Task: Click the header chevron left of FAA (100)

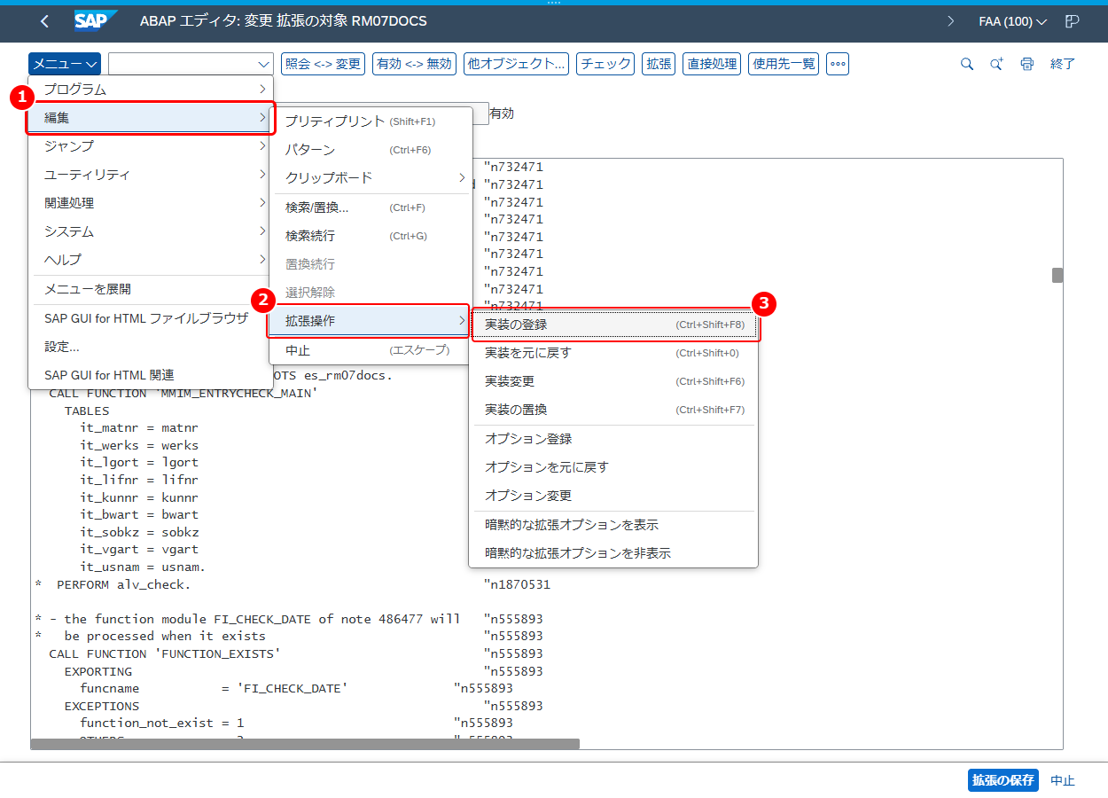Action: pos(951,21)
